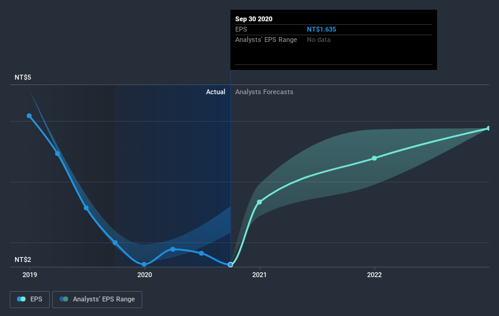The image size is (499, 316).
Task: Click the NT$2 y-axis label
Action: (x=23, y=260)
